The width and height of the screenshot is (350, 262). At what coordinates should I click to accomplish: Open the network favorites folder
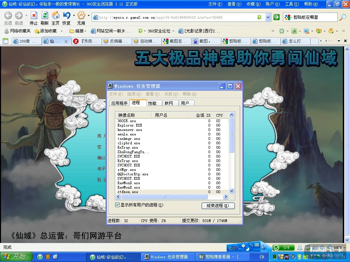(x=18, y=31)
